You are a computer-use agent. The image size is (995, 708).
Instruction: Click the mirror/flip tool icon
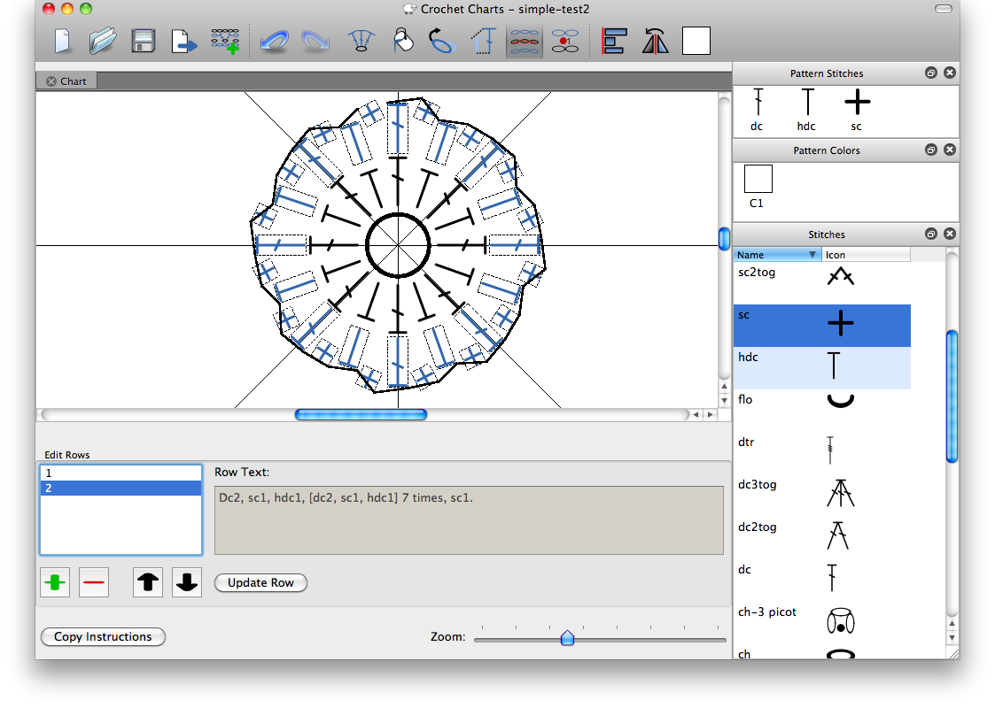pyautogui.click(x=655, y=42)
